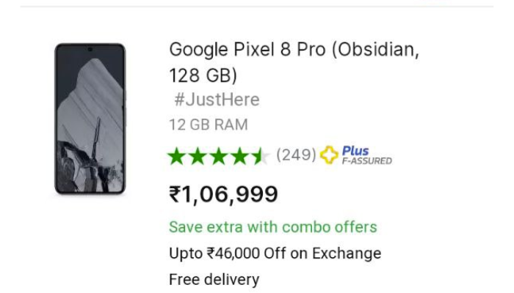
Task: Click the half-filled fifth rating star
Action: tap(261, 155)
